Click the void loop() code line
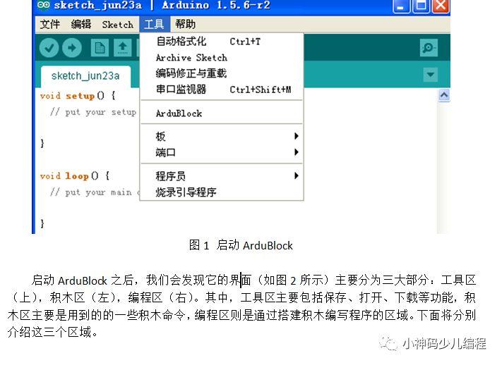The width and height of the screenshot is (502, 365). 75,175
